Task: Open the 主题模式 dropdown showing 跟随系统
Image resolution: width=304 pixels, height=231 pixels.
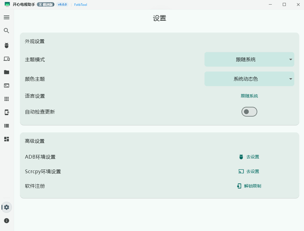Action: 249,59
